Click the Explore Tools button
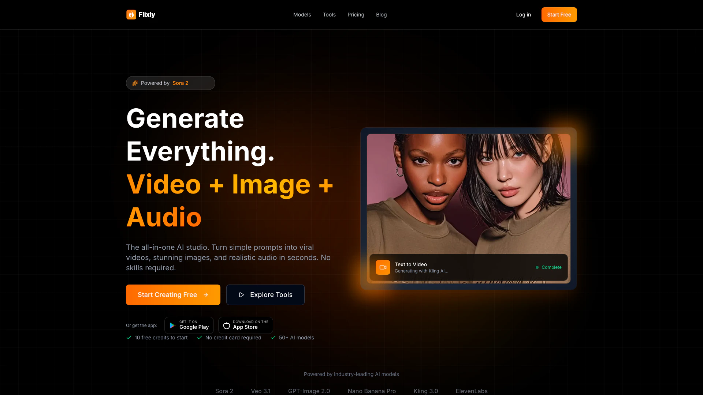The height and width of the screenshot is (395, 703). tap(265, 295)
